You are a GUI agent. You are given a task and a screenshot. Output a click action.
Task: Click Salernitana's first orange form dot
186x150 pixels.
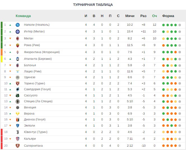163,146
